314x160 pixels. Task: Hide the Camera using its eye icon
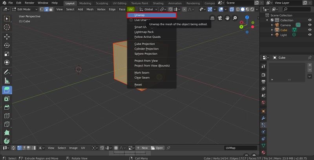(310, 25)
